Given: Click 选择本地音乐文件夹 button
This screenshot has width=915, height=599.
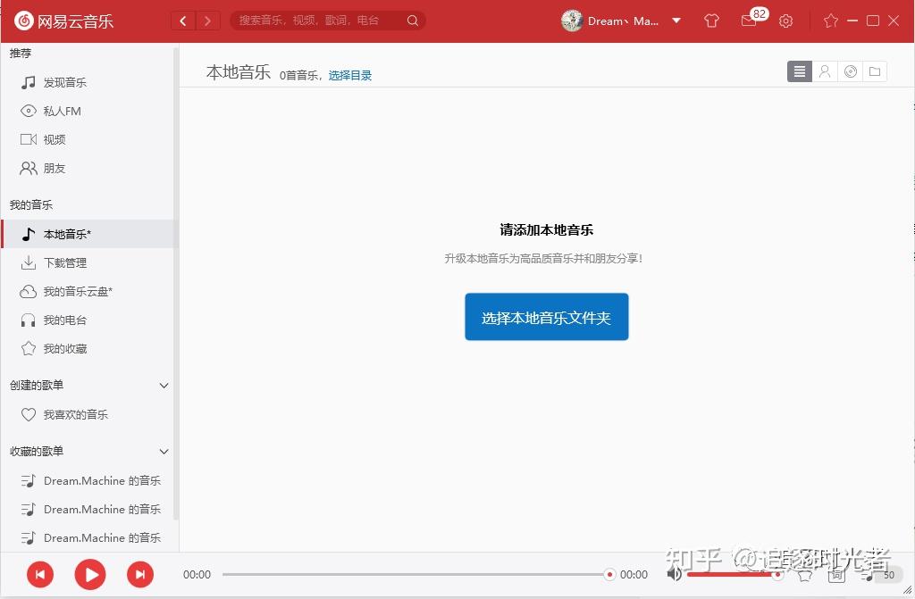Looking at the screenshot, I should pyautogui.click(x=546, y=316).
